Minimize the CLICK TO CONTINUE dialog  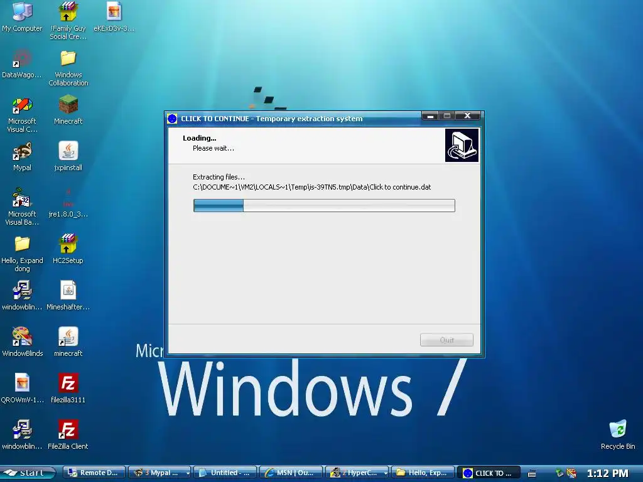[x=430, y=116]
